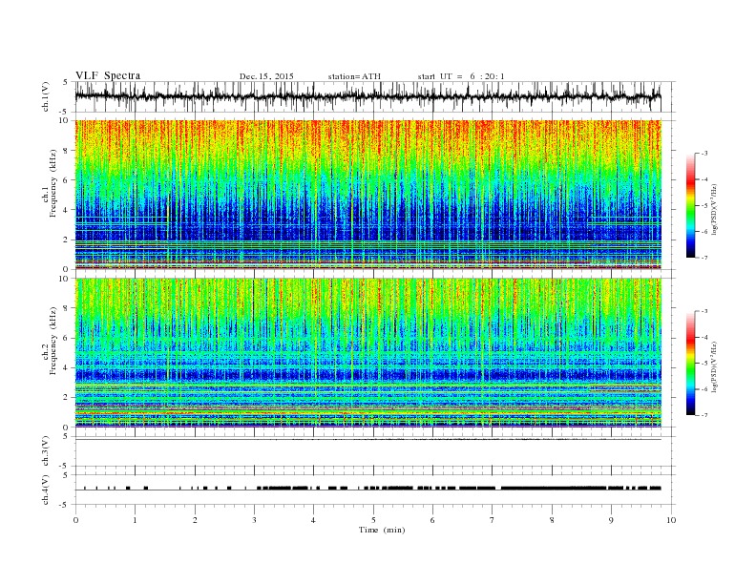The height and width of the screenshot is (584, 756).
Task: Click the ch.2 spectrogram color bar
Action: click(x=690, y=364)
